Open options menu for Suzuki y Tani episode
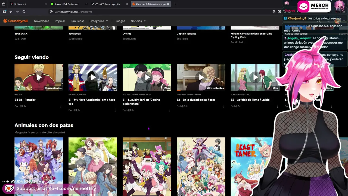This screenshot has width=348, height=196. pyautogui.click(x=169, y=110)
